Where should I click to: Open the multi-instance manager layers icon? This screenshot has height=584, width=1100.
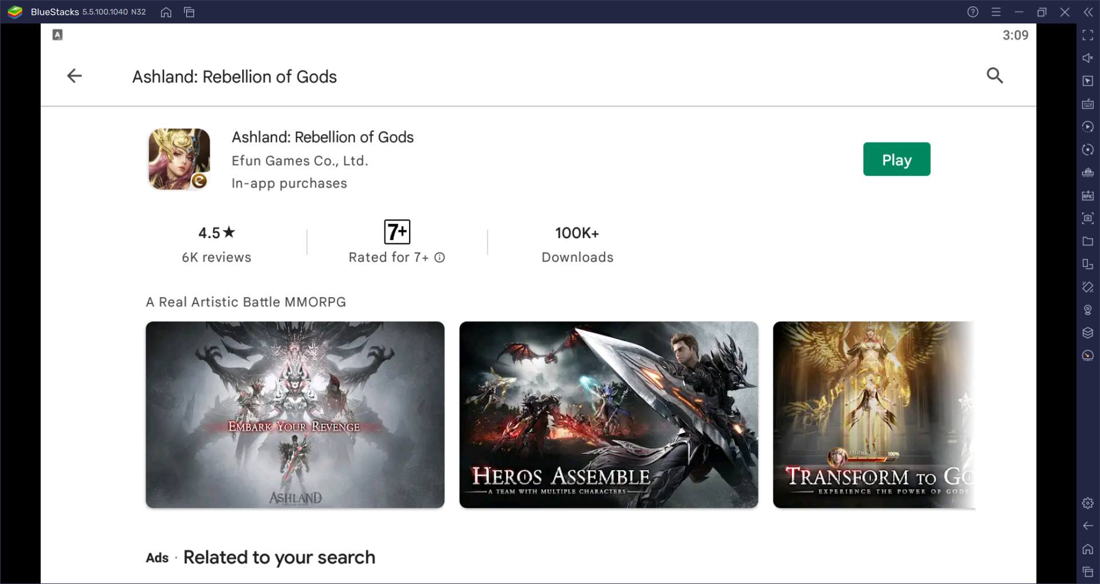pos(1088,333)
